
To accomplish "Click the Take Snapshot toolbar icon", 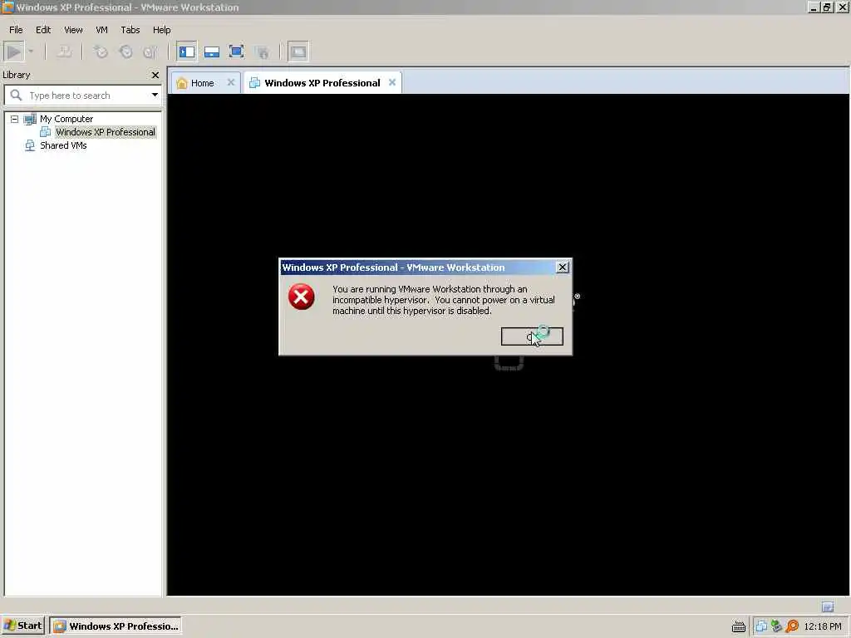I will click(101, 52).
